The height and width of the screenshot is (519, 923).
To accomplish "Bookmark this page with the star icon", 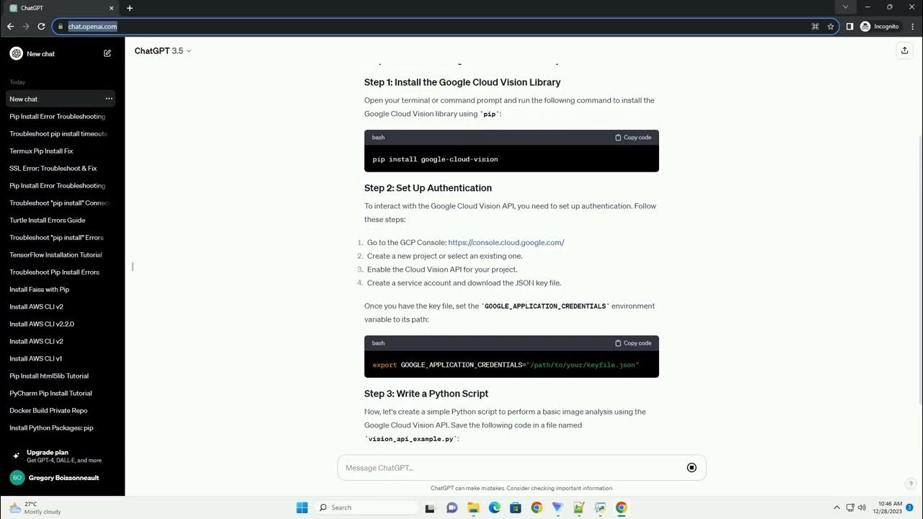I will pyautogui.click(x=831, y=26).
